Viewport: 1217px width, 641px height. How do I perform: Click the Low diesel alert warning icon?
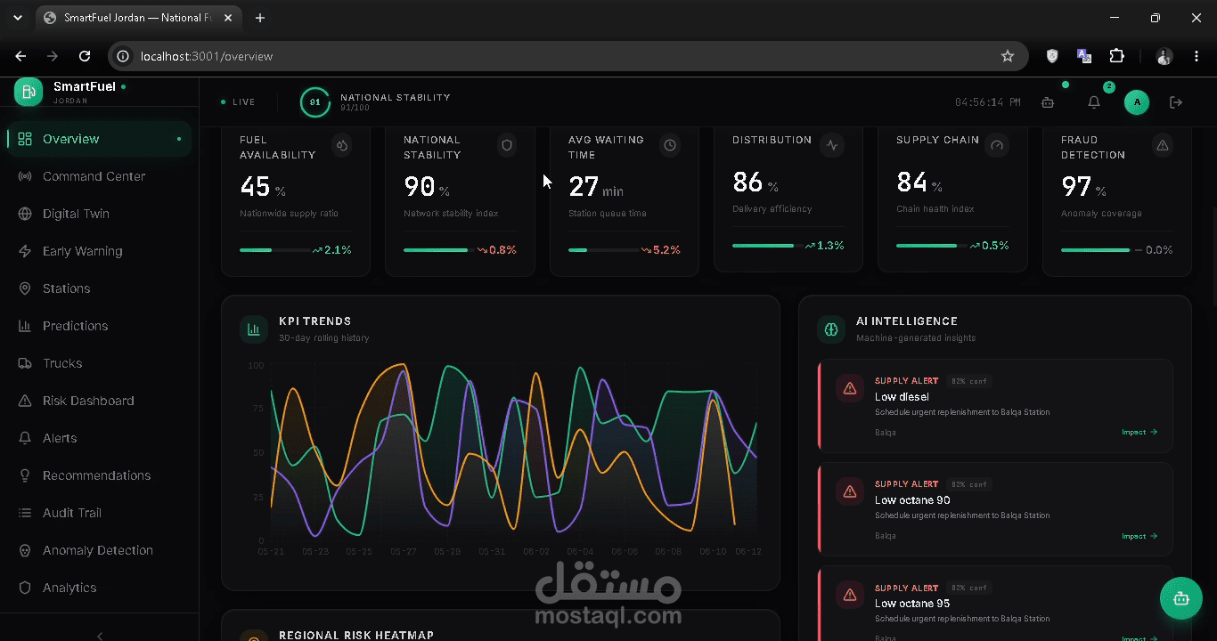click(x=850, y=388)
